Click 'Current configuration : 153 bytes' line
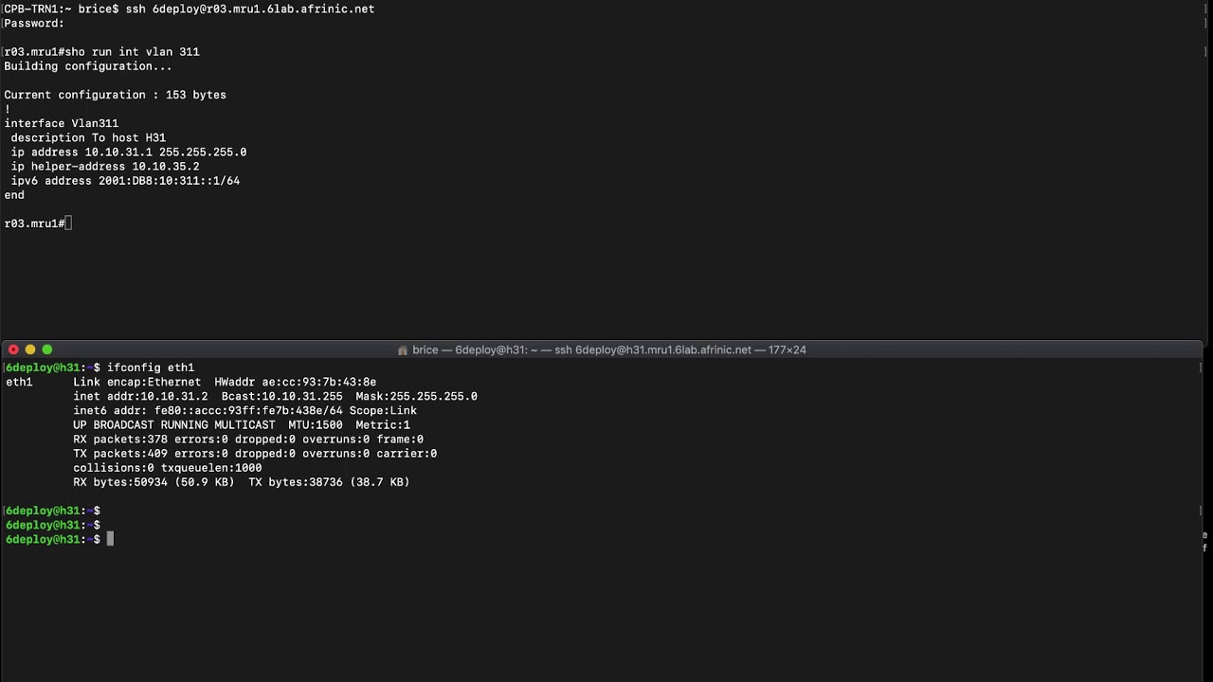This screenshot has height=682, width=1213. [x=115, y=95]
